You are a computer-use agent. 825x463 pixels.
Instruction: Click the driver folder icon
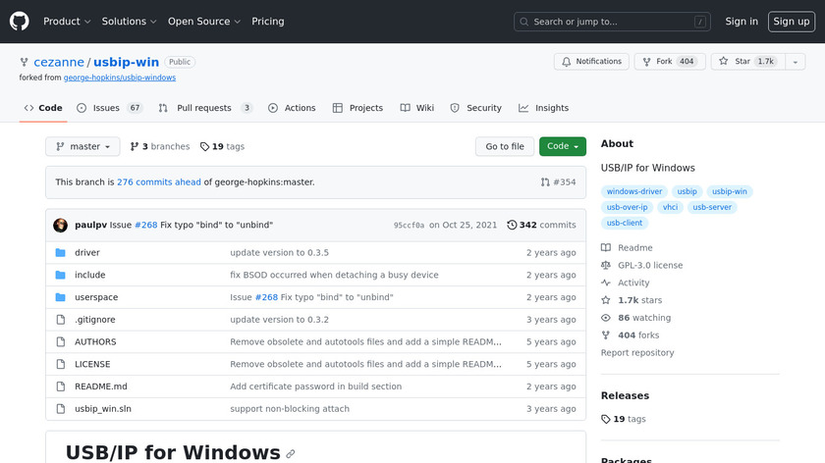61,253
